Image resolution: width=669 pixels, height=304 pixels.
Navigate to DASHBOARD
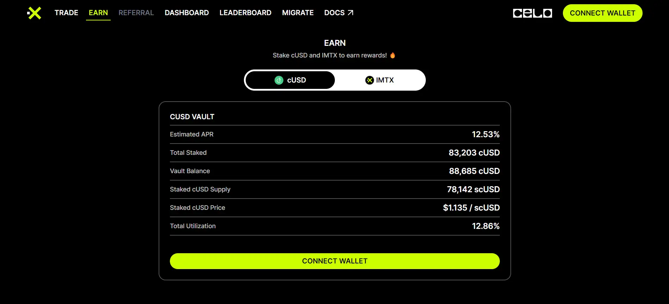point(187,13)
